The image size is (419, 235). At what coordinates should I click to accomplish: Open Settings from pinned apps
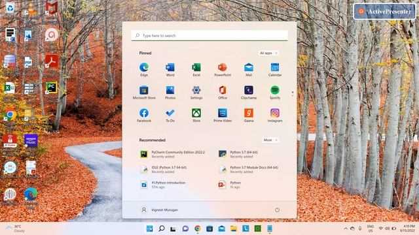pos(196,93)
